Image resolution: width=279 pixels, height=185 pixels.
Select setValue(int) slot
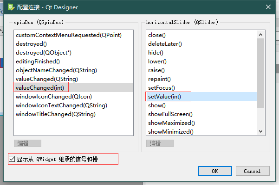pos(164,96)
